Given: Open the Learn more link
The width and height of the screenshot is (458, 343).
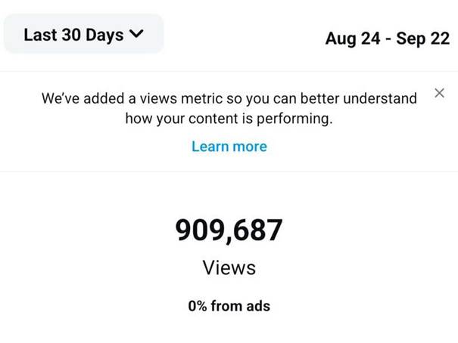Looking at the screenshot, I should (x=229, y=147).
